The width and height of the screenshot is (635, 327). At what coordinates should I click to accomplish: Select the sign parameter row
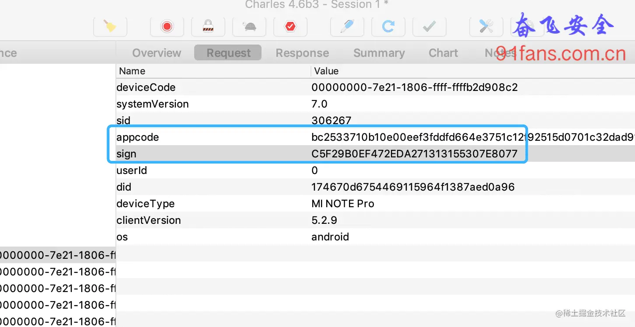(x=376, y=154)
